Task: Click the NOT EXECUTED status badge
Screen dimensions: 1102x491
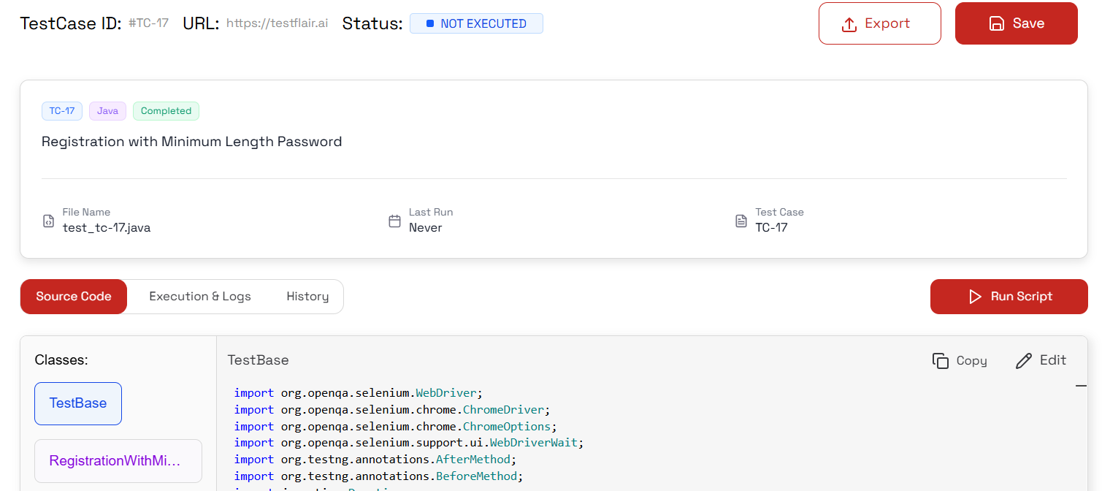Action: pyautogui.click(x=476, y=23)
